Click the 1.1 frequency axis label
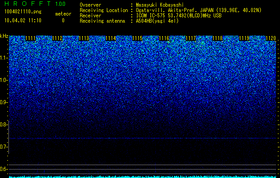The width and height of the screenshot is (280, 178). 3,58
